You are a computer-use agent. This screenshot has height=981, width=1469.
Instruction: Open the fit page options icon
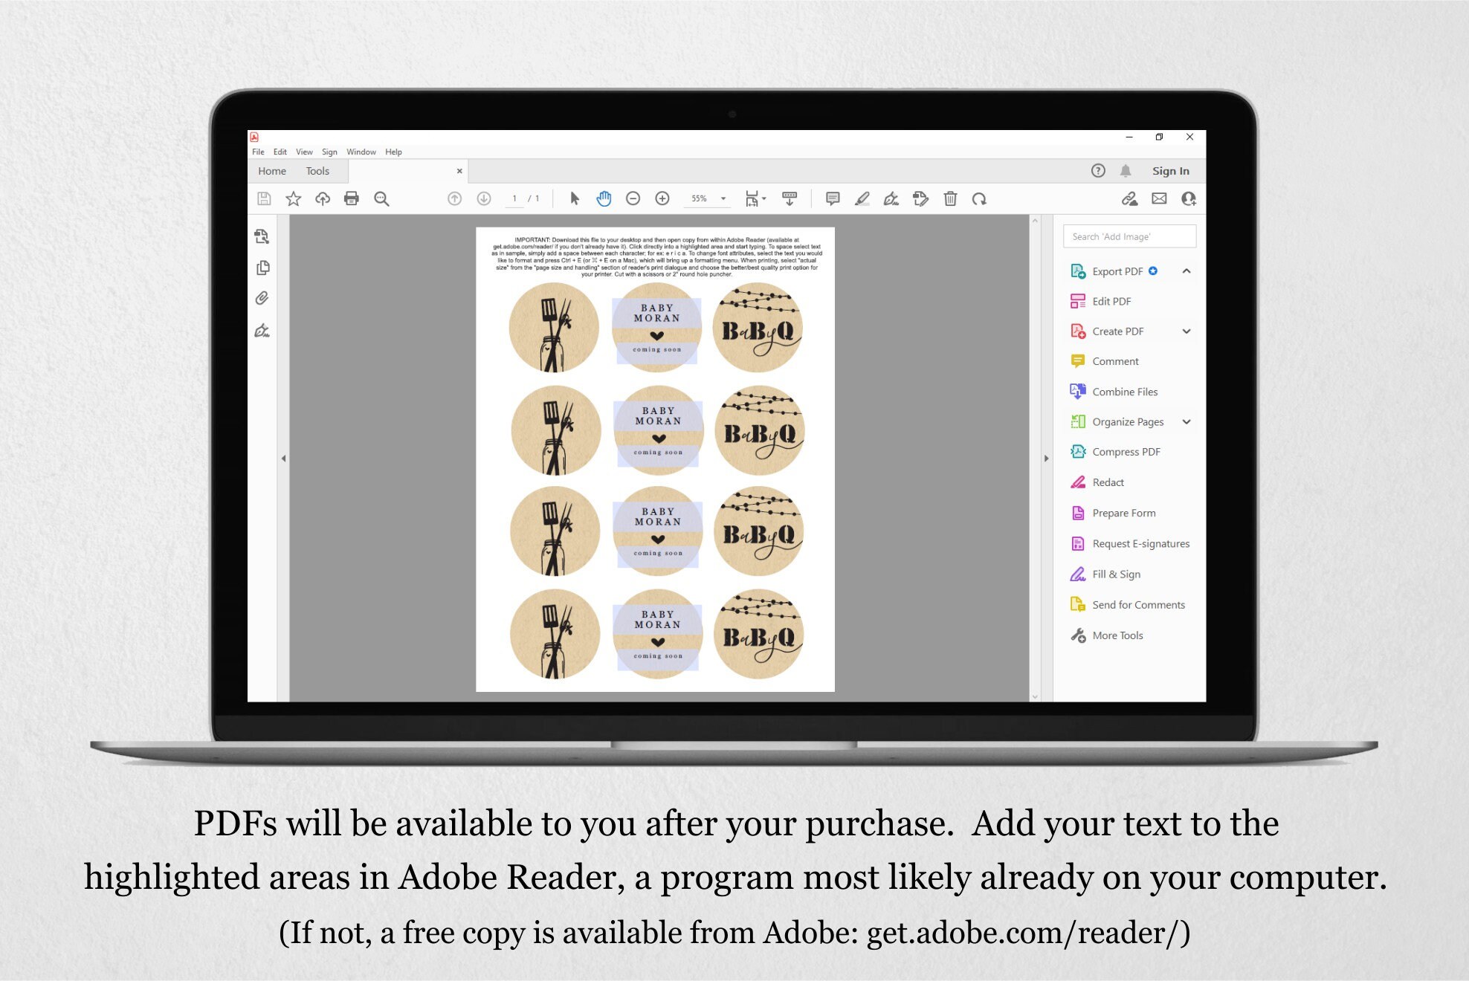click(x=755, y=198)
